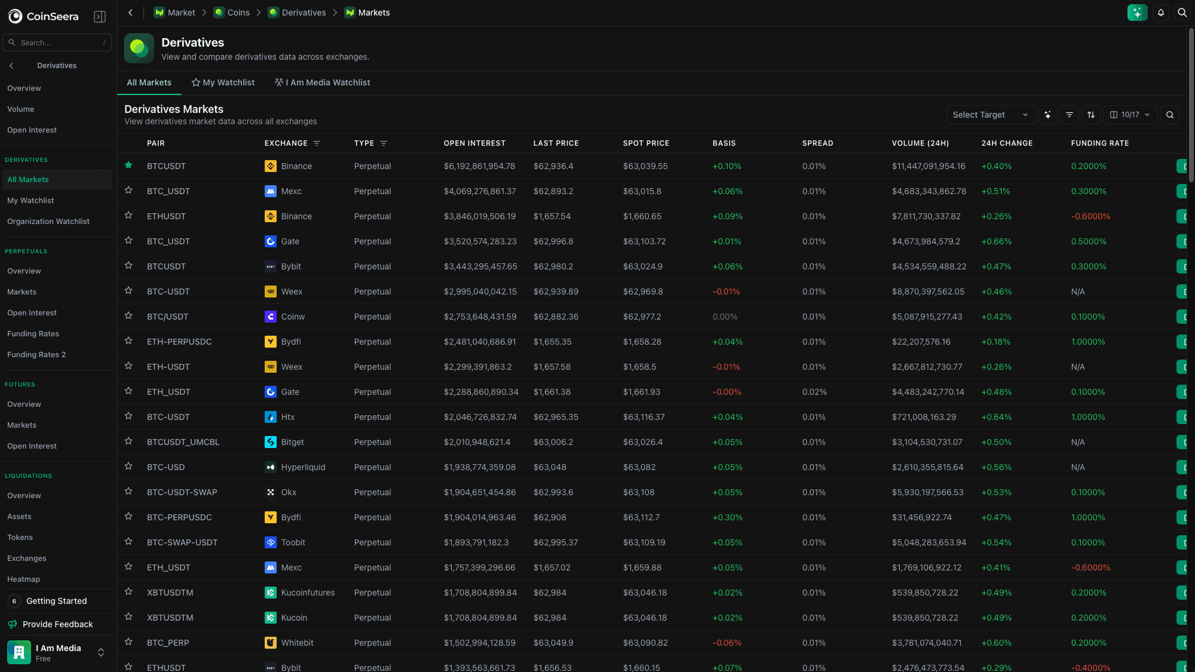Click the Kucoin icon in XBTUSDTM row

[271, 618]
